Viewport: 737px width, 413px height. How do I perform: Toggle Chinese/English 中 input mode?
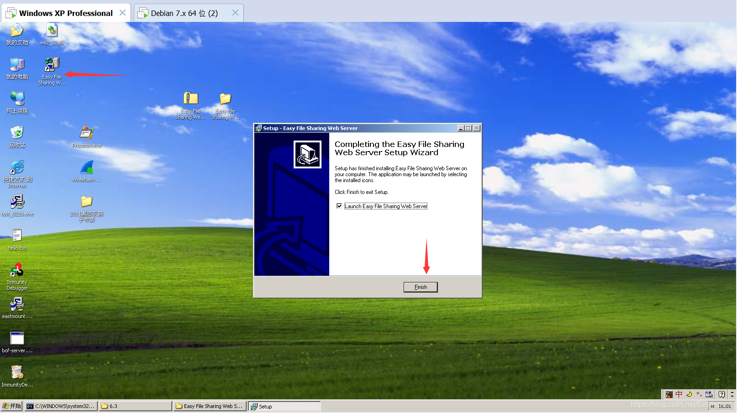679,394
